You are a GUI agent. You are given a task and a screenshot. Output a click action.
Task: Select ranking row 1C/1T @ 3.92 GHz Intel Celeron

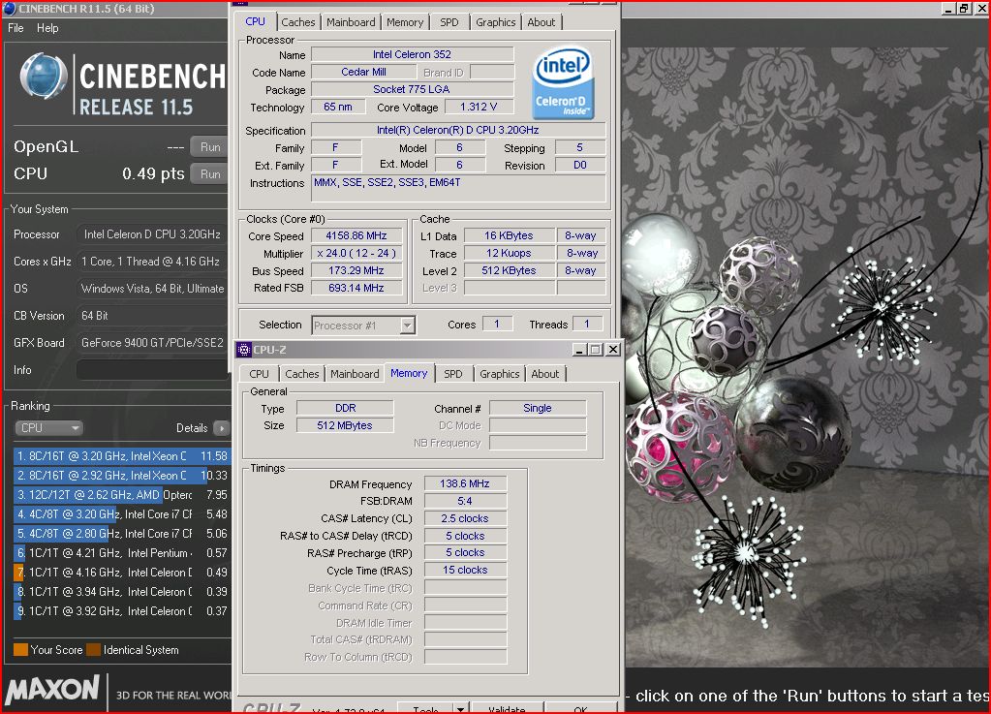click(x=121, y=611)
